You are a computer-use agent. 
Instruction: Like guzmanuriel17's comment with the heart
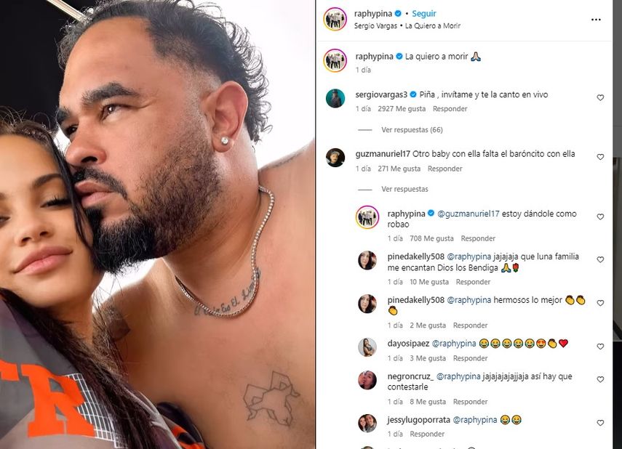click(x=600, y=157)
